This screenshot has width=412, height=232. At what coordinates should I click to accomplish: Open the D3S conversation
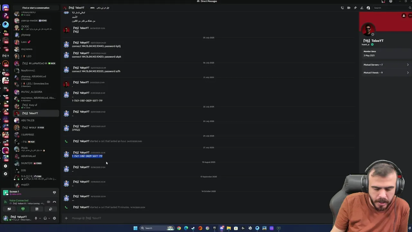pos(36,170)
